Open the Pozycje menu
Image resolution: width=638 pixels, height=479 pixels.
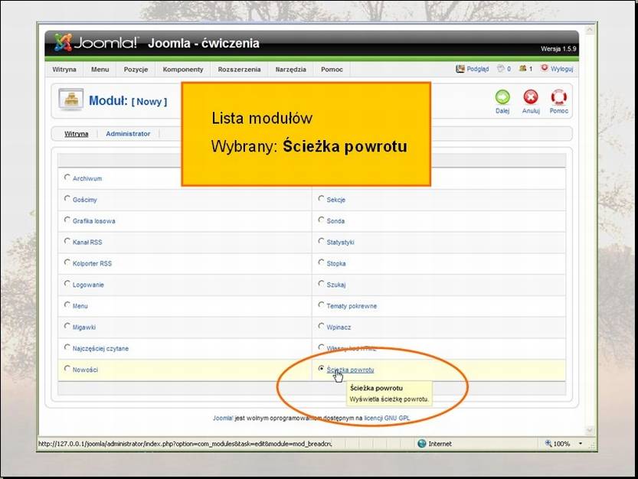[x=136, y=69]
